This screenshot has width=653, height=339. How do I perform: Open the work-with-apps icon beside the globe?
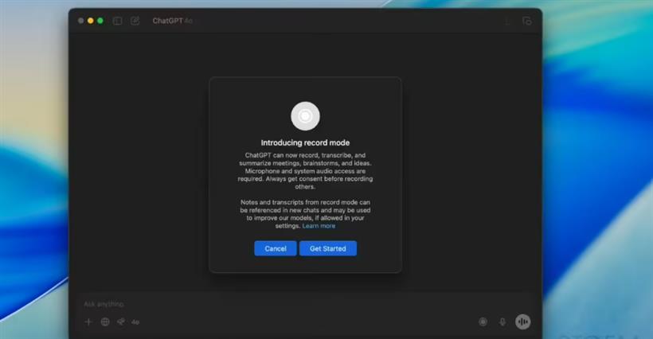pos(121,321)
